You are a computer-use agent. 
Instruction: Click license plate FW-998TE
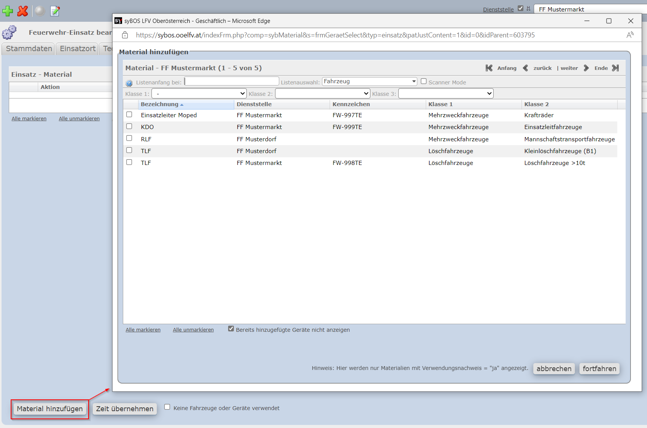(x=347, y=163)
